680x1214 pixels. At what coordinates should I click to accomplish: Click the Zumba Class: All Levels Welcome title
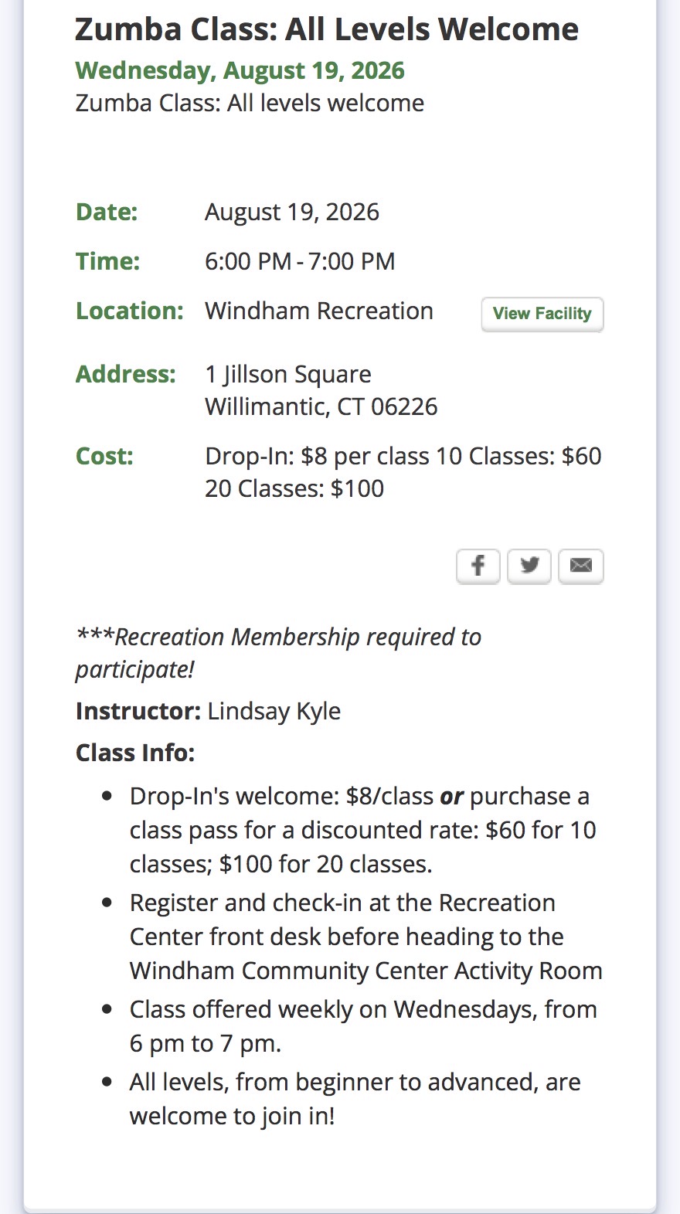point(327,29)
